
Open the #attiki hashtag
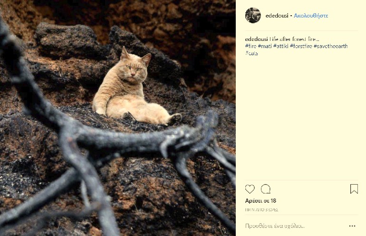280,46
